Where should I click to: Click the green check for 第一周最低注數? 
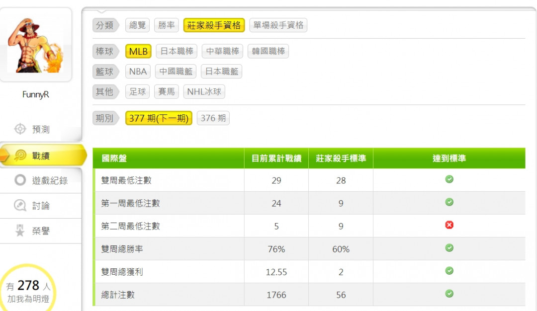click(449, 202)
